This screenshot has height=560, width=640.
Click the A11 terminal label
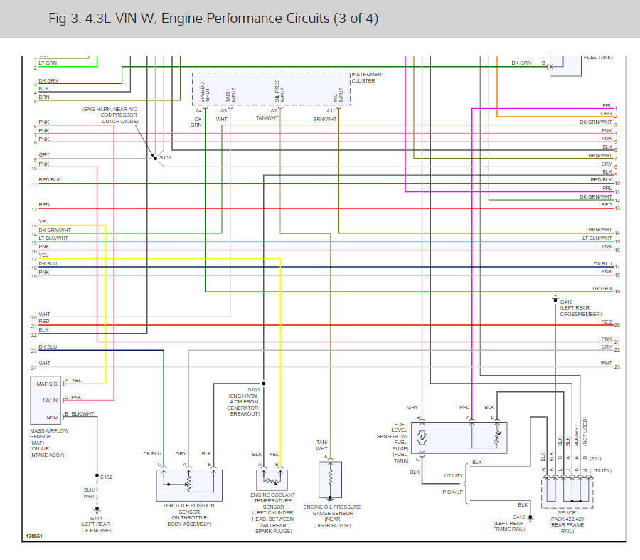click(331, 111)
